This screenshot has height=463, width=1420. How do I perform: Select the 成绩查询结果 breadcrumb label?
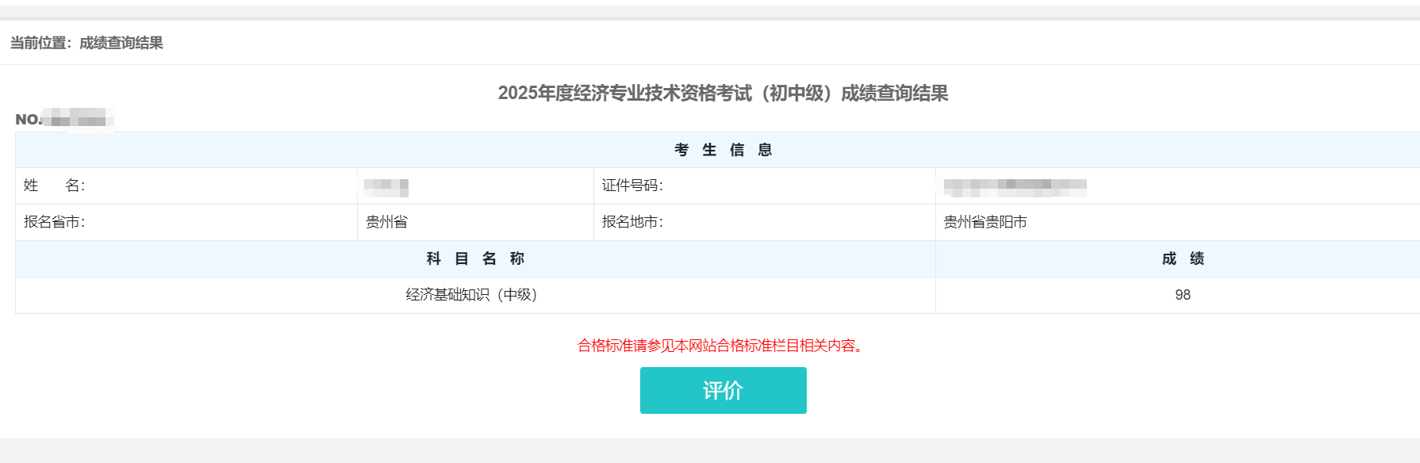click(121, 45)
